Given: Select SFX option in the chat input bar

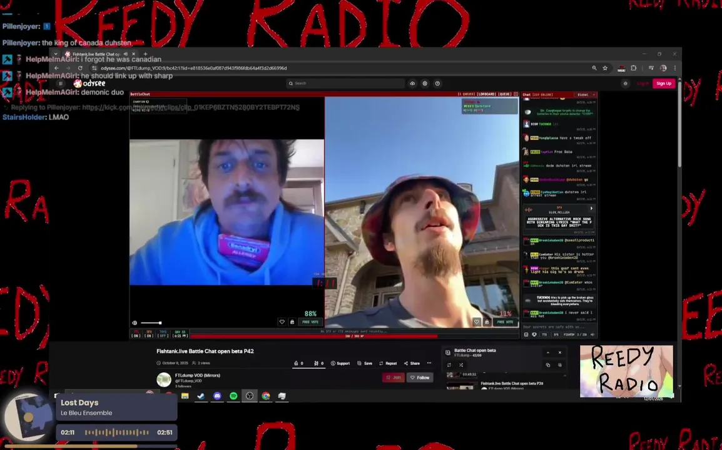Looking at the screenshot, I should coord(556,334).
